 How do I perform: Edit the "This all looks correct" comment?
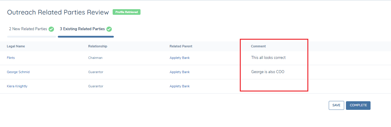point(268,58)
